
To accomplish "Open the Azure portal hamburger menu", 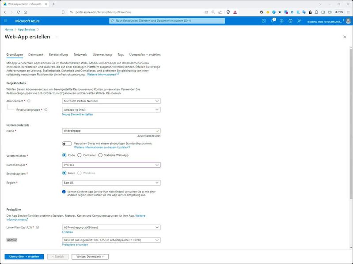I will (6, 21).
